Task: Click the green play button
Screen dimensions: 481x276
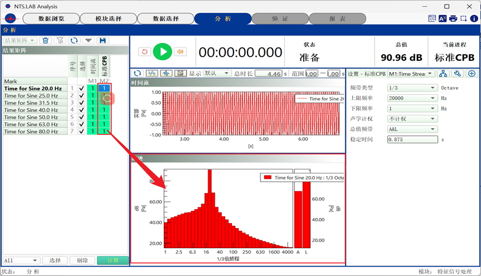Action: coord(163,52)
